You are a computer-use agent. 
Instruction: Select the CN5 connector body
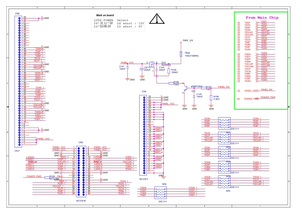(81, 170)
